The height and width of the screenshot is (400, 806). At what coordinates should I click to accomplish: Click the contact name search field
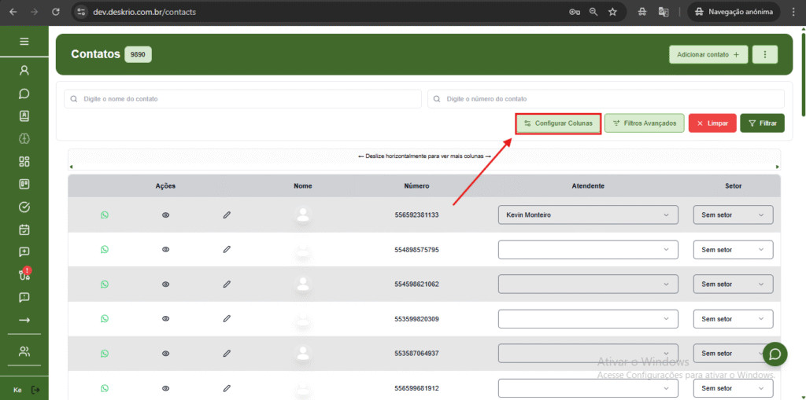(242, 99)
